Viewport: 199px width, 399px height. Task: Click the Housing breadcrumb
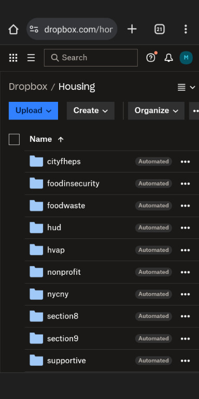77,87
